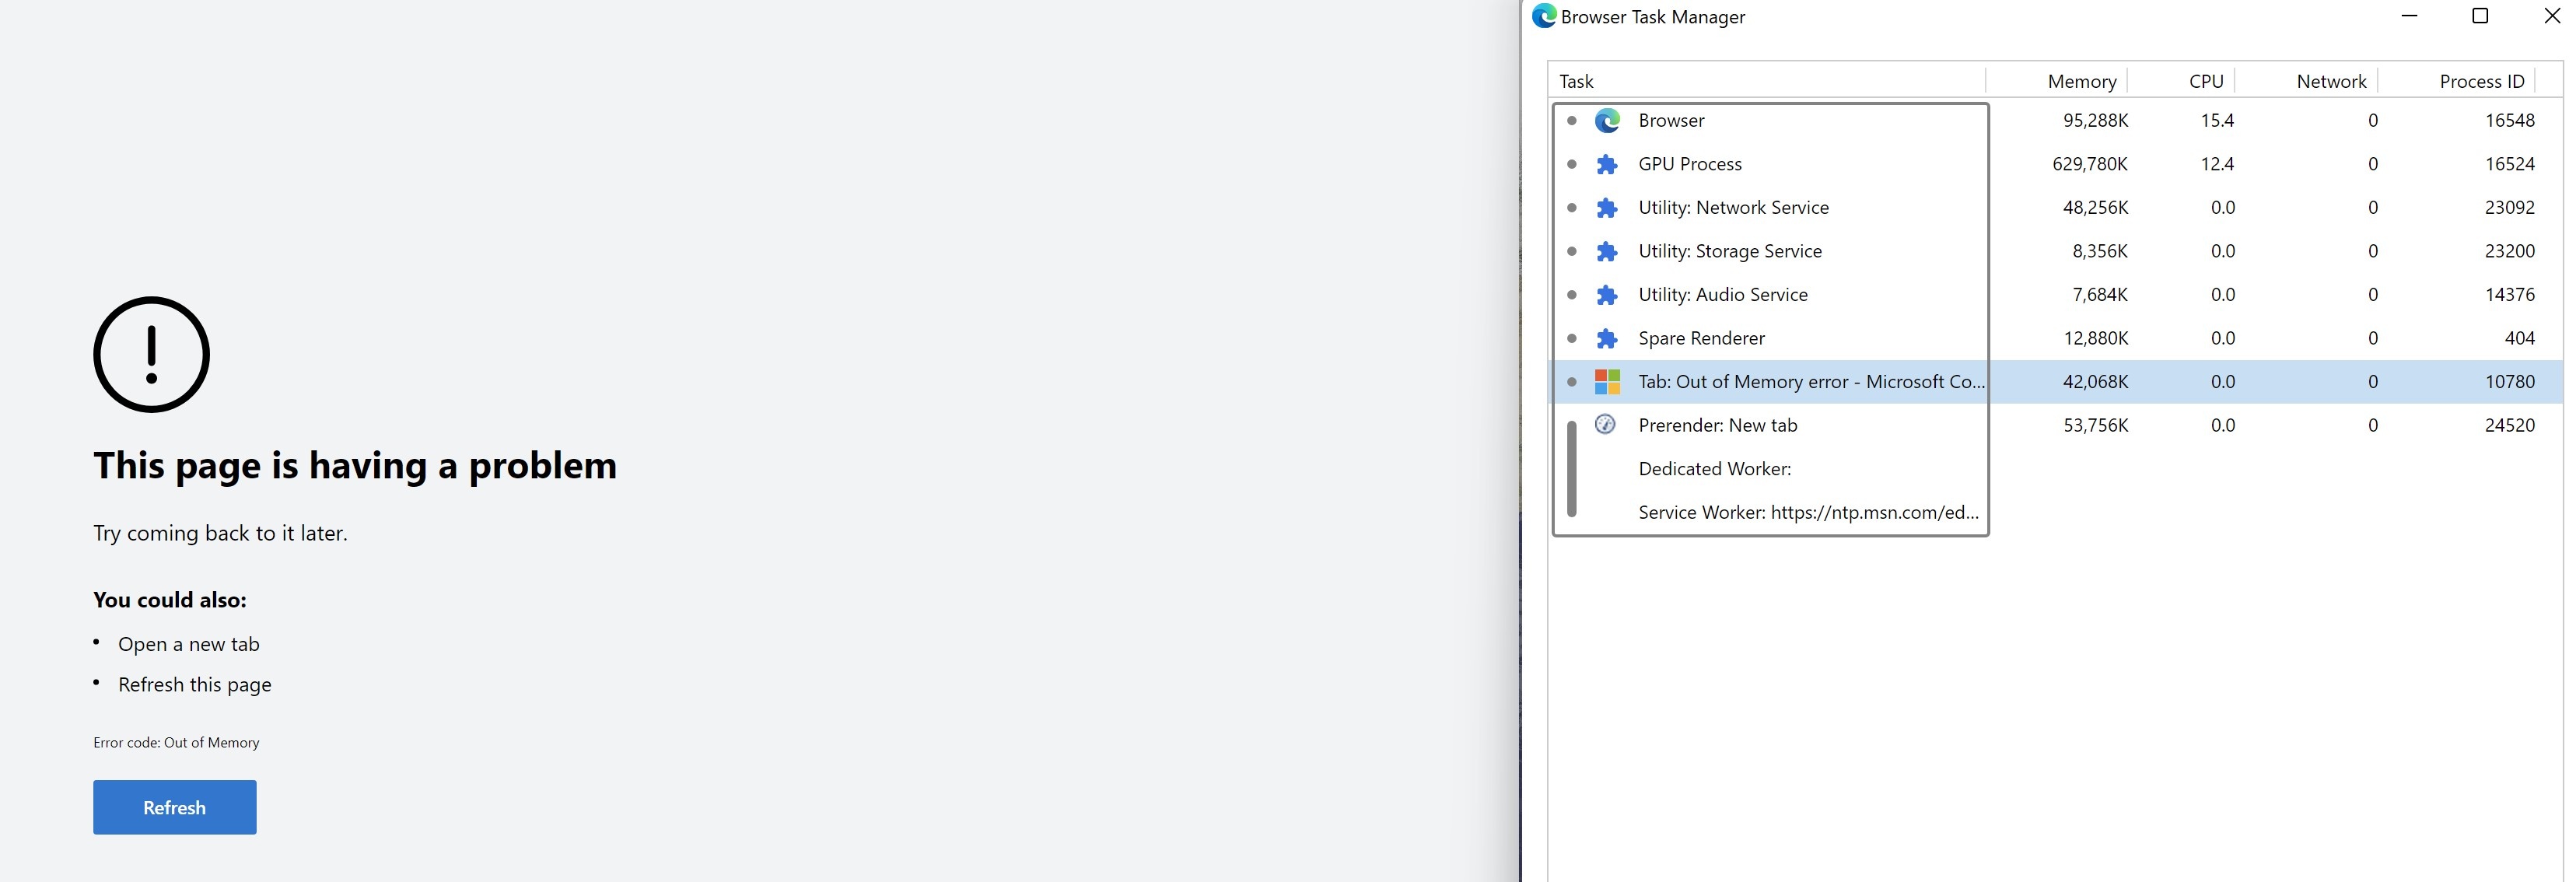
Task: Click the Utility: Network Service puzzle icon
Action: (x=1606, y=208)
